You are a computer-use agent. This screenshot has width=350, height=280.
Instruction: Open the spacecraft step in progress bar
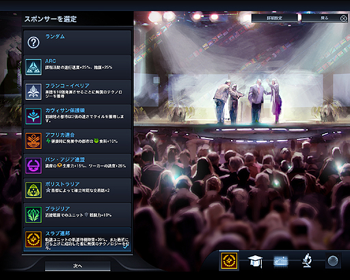[x=281, y=261]
